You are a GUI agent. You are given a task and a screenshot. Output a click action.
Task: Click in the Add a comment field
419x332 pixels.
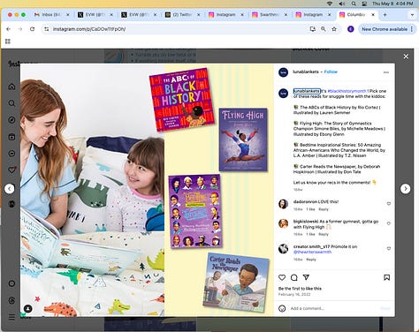coord(334,308)
